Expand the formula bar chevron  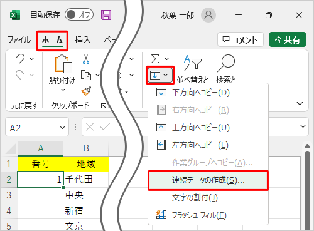click(x=303, y=126)
